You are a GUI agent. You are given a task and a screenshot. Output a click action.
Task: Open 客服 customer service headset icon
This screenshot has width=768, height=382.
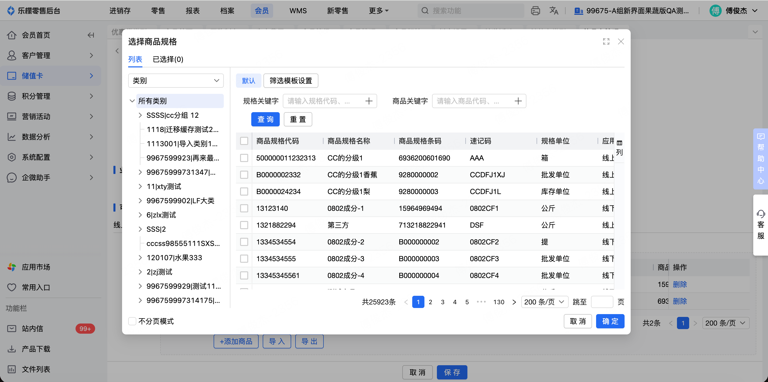point(761,214)
